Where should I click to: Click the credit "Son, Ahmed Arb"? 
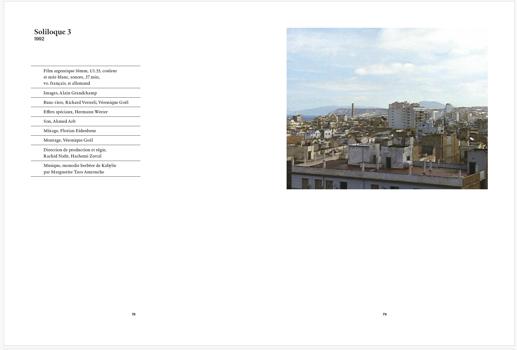[x=59, y=121]
